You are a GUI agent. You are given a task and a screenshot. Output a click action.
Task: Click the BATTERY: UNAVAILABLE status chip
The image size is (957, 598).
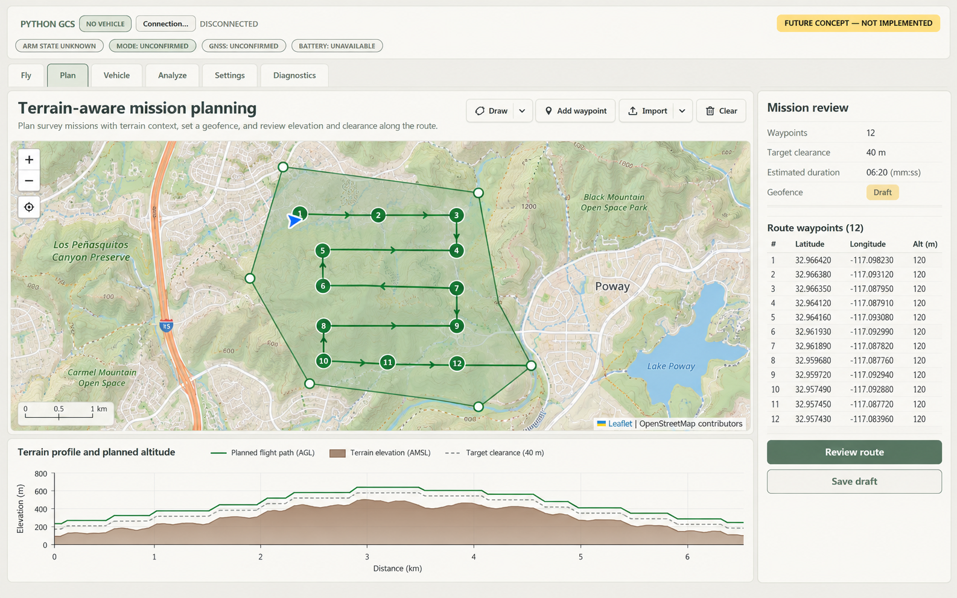(x=337, y=46)
